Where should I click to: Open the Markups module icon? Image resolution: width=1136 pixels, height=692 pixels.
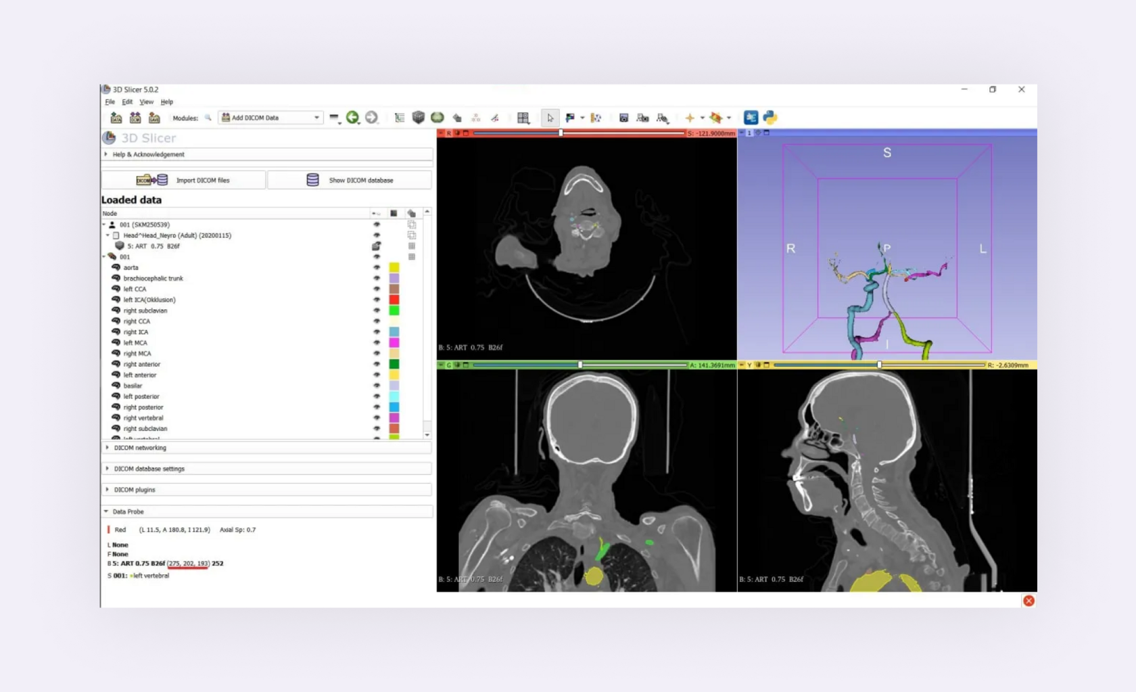[x=476, y=118]
